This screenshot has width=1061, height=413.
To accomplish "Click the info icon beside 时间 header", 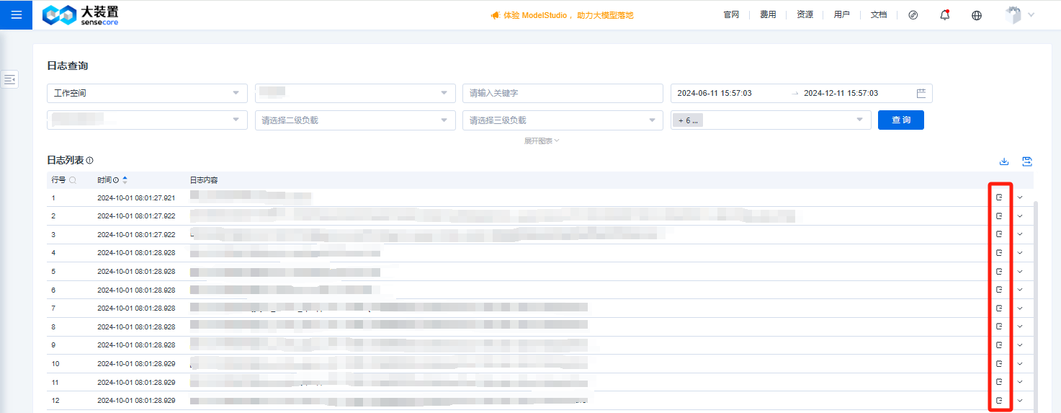I will coord(116,180).
